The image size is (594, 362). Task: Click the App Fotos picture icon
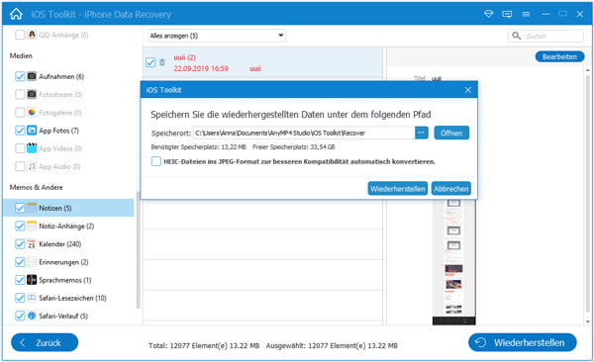(x=32, y=131)
